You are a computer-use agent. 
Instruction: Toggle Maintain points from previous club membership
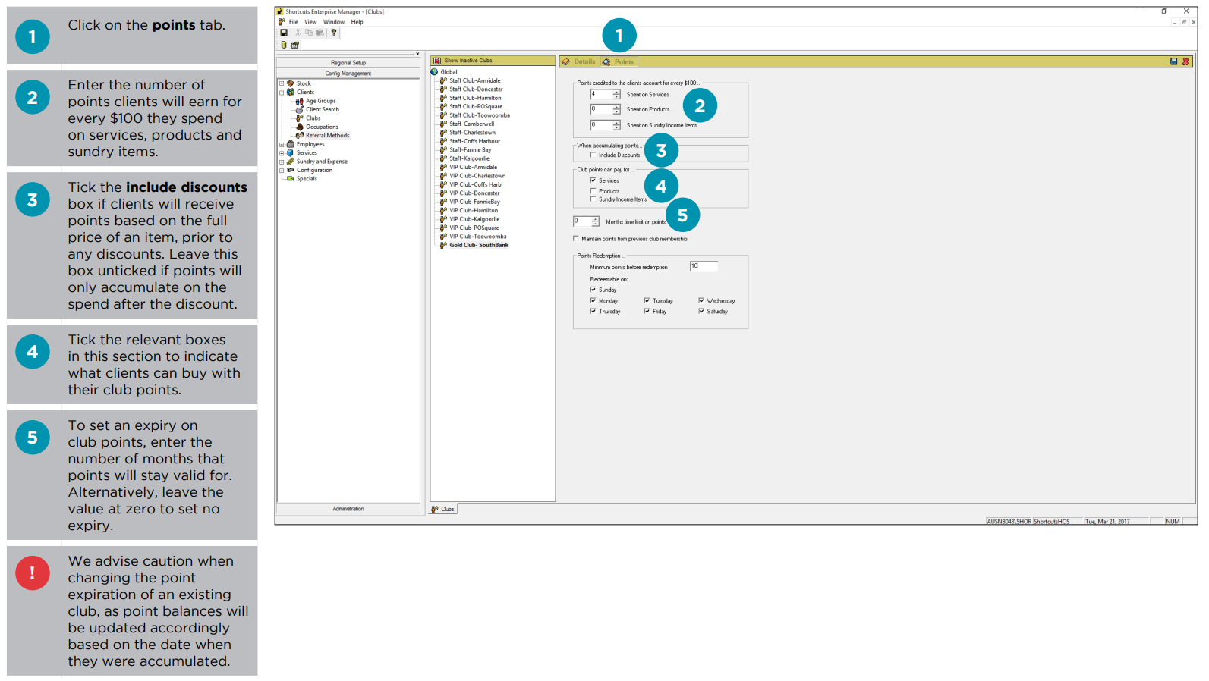(576, 239)
